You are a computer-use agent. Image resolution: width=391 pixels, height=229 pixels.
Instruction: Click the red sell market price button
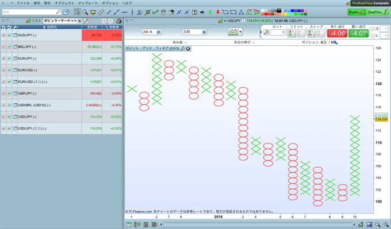click(337, 33)
